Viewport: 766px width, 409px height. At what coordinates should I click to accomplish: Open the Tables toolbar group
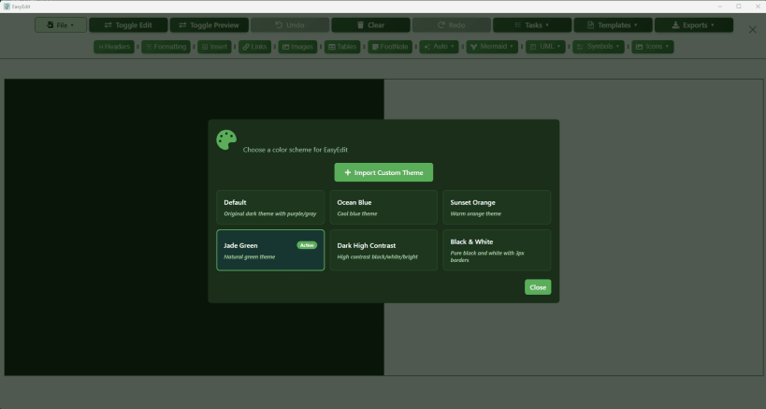[x=342, y=47]
